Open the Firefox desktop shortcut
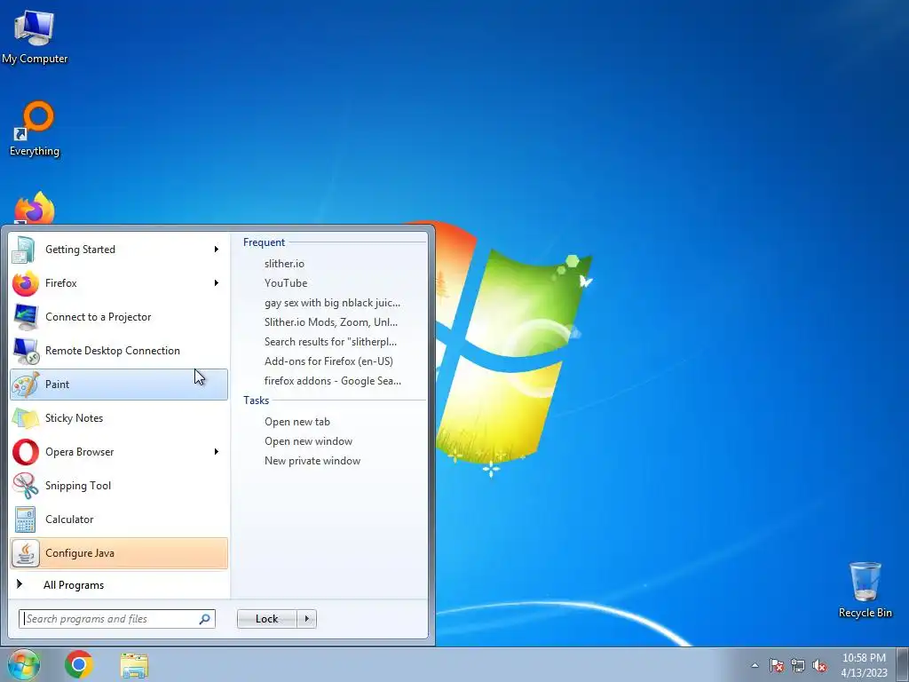909x682 pixels. coord(35,208)
